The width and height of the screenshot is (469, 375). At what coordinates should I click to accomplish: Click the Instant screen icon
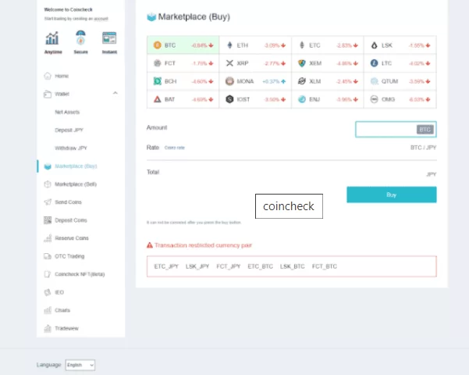pos(109,38)
